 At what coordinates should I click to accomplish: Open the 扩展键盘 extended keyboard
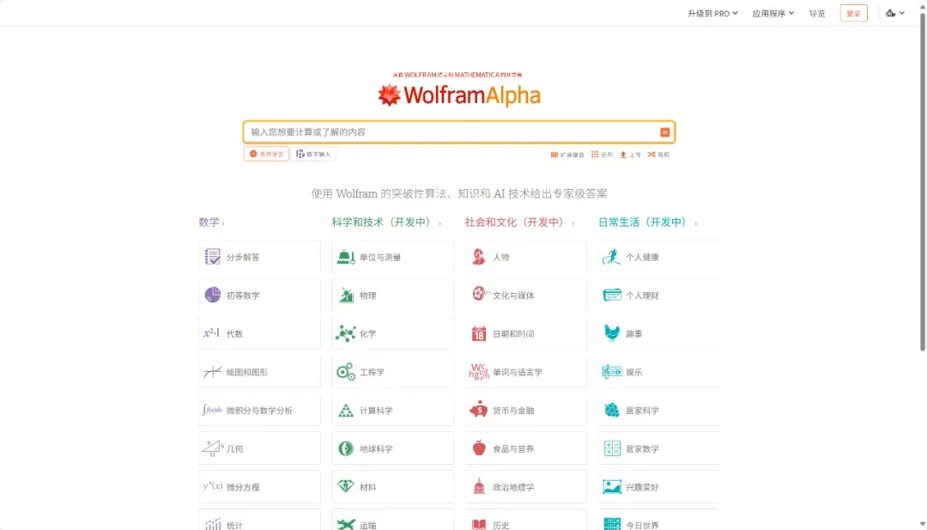coord(567,155)
